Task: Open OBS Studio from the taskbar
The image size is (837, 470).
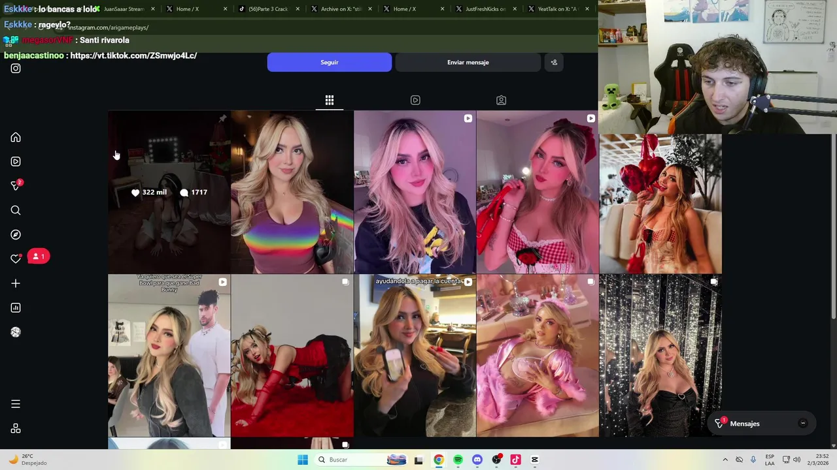Action: click(x=497, y=460)
